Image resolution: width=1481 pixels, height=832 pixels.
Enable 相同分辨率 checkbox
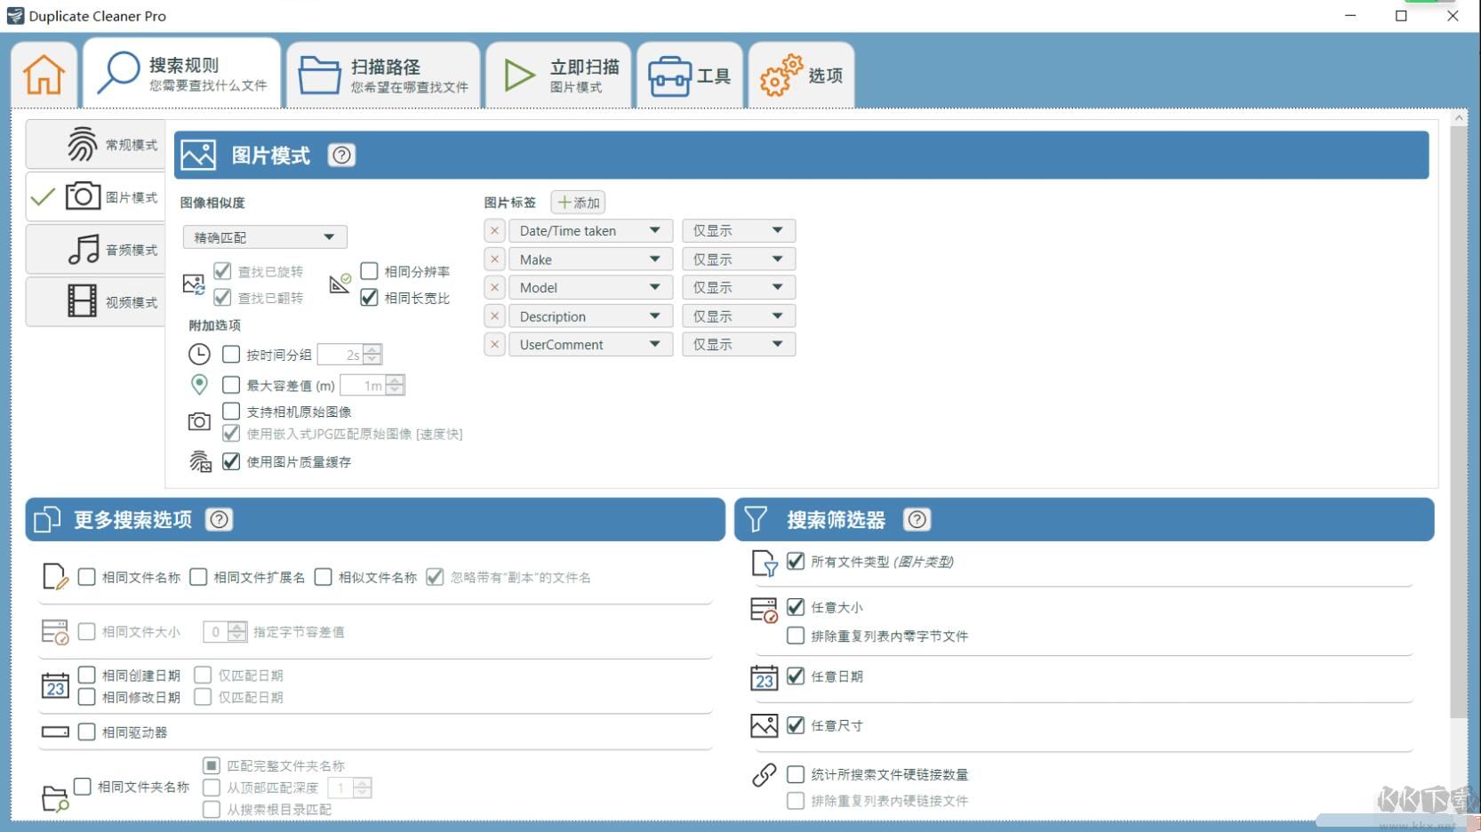pos(369,271)
